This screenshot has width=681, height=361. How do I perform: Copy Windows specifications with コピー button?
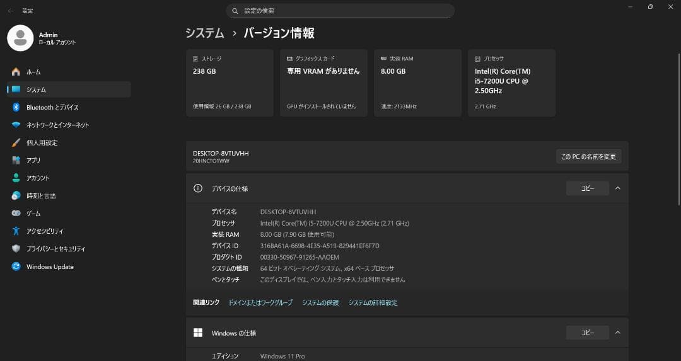(587, 333)
